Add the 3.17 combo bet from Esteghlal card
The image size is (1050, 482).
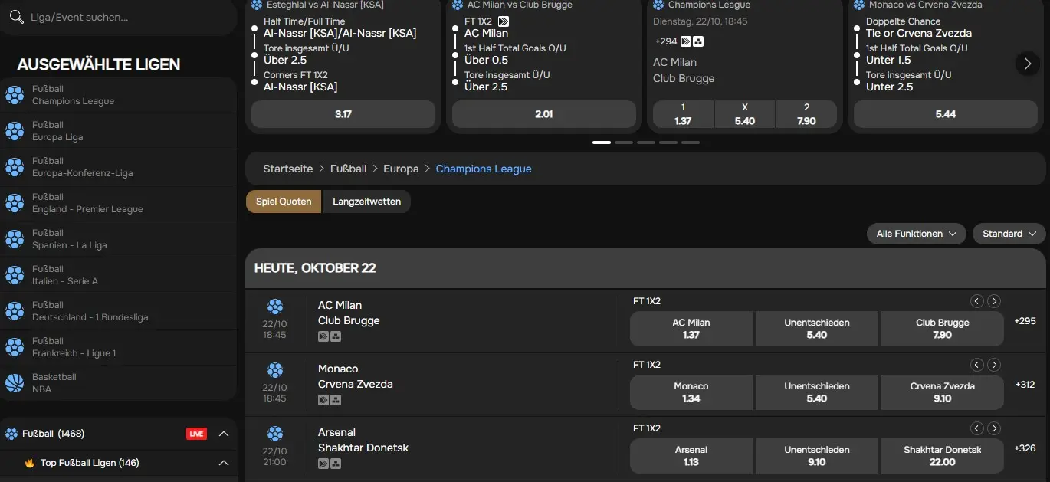coord(343,114)
